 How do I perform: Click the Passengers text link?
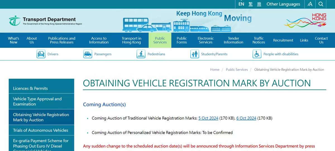103,54
